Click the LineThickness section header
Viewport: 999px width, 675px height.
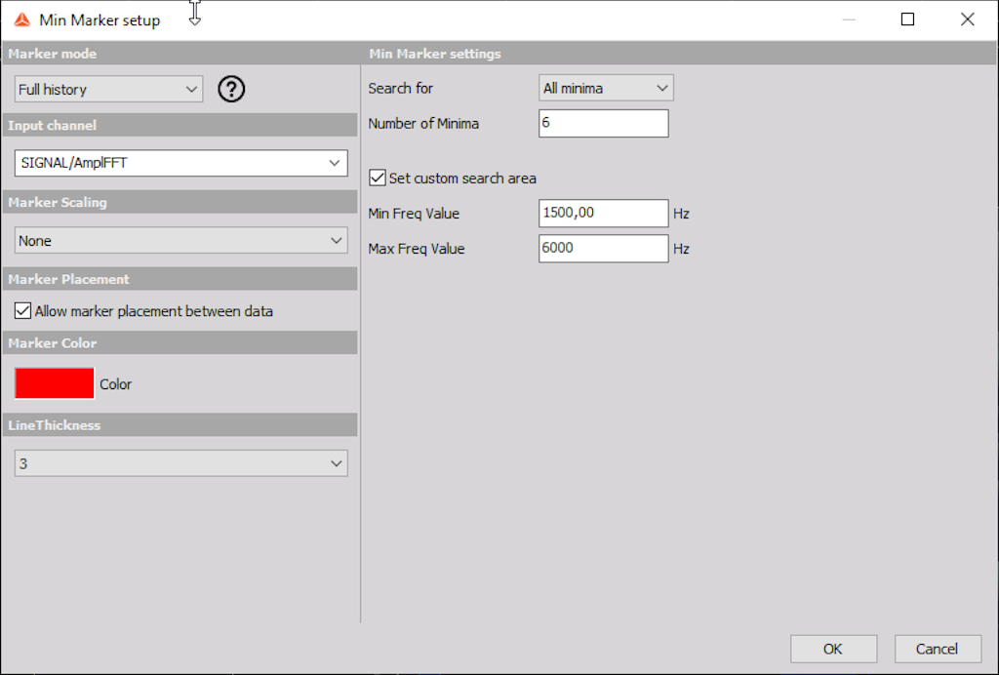[x=180, y=424]
